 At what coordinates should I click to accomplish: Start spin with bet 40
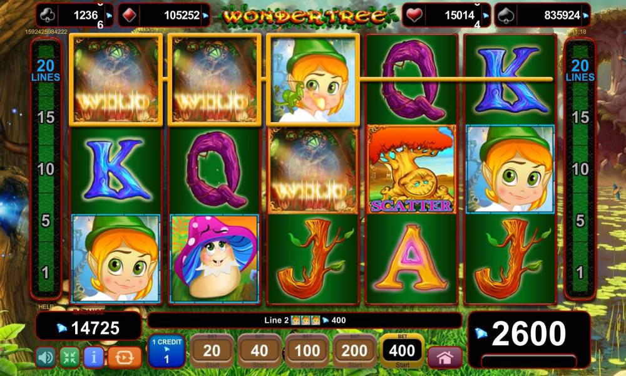point(259,351)
